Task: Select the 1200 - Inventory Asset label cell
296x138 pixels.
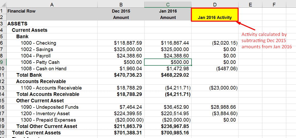Action: coord(52,113)
